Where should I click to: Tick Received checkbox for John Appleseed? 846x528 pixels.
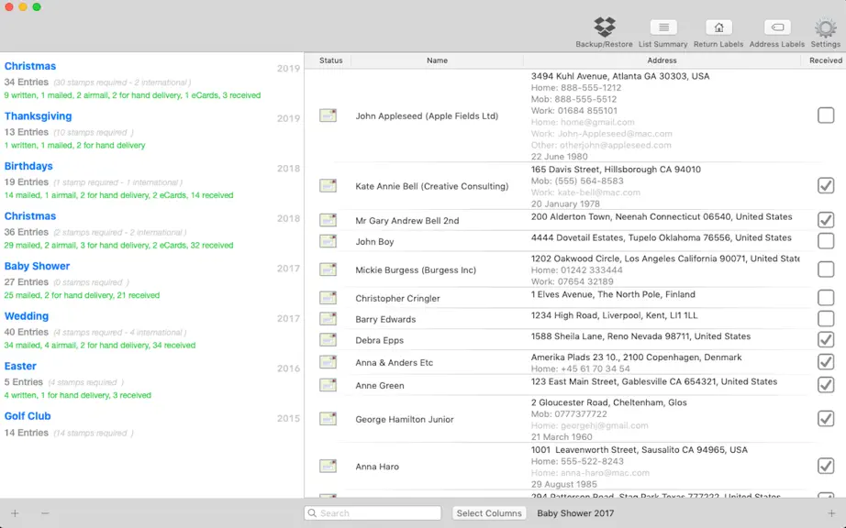tap(826, 115)
